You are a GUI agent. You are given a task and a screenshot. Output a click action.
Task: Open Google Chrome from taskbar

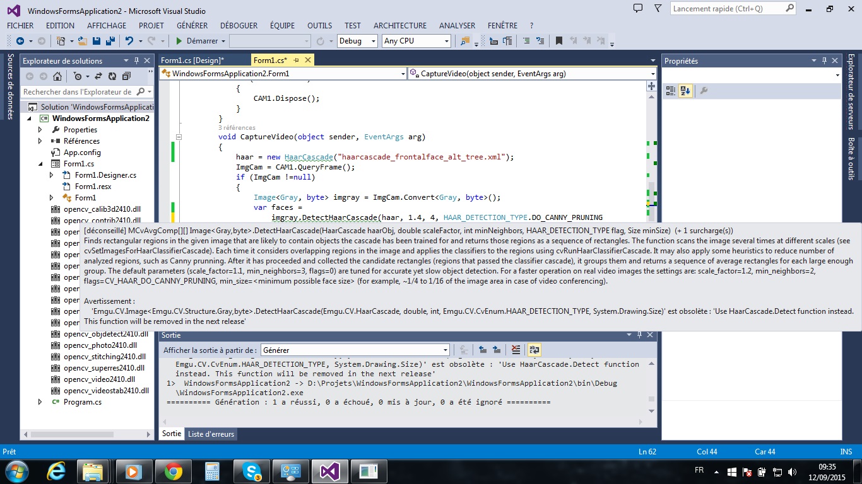coord(174,471)
